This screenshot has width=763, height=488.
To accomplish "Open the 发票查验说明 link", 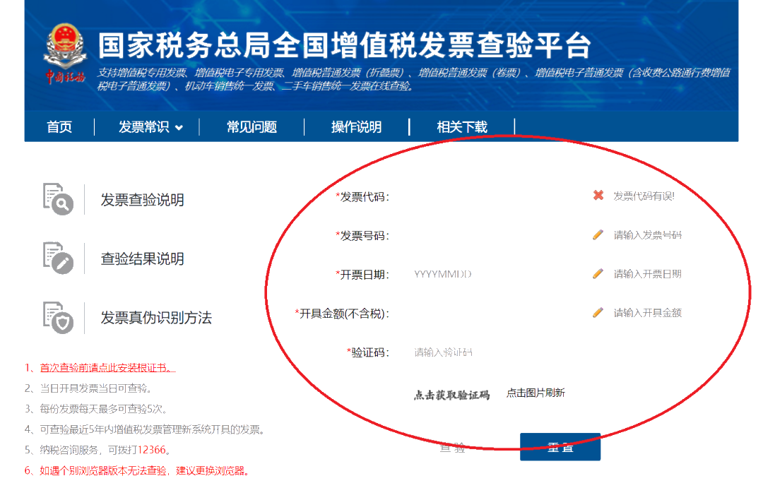I will [x=142, y=199].
